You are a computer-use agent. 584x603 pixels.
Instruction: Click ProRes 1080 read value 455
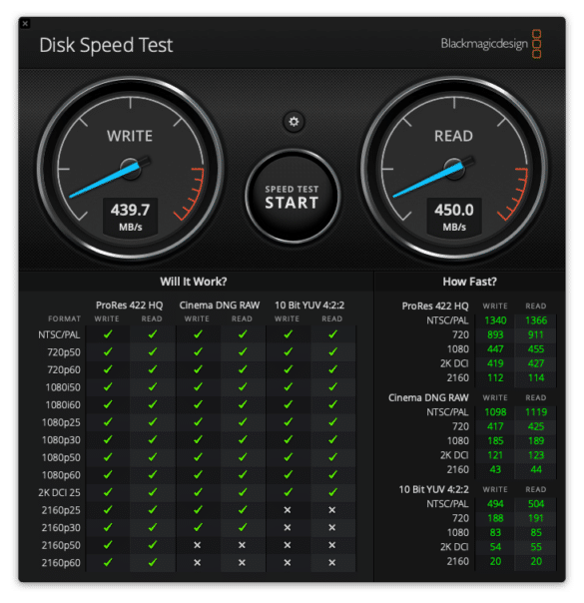click(536, 349)
